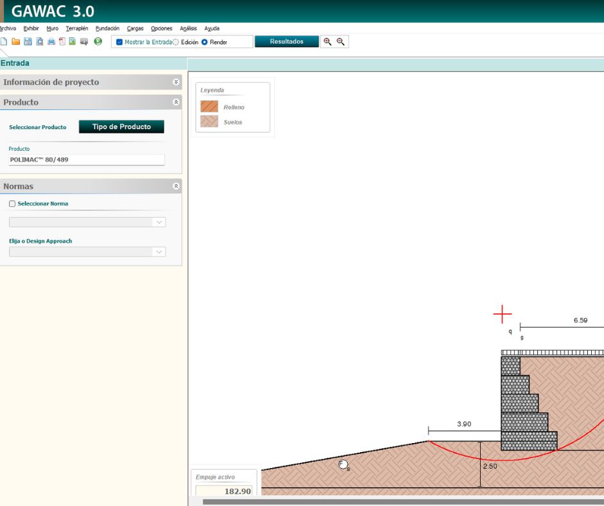Select the Edición radio button
This screenshot has width=604, height=506.
(x=176, y=42)
